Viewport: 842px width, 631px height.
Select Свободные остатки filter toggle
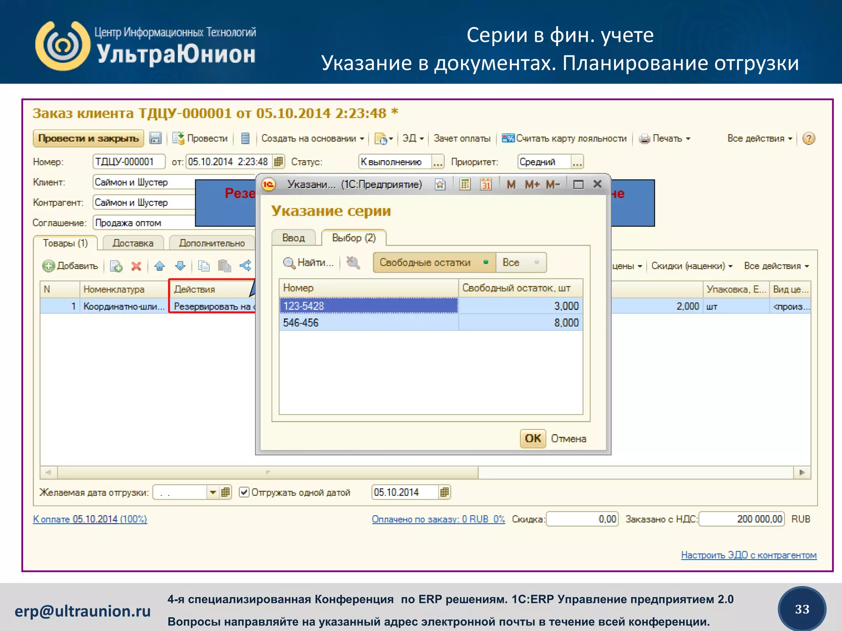point(435,263)
